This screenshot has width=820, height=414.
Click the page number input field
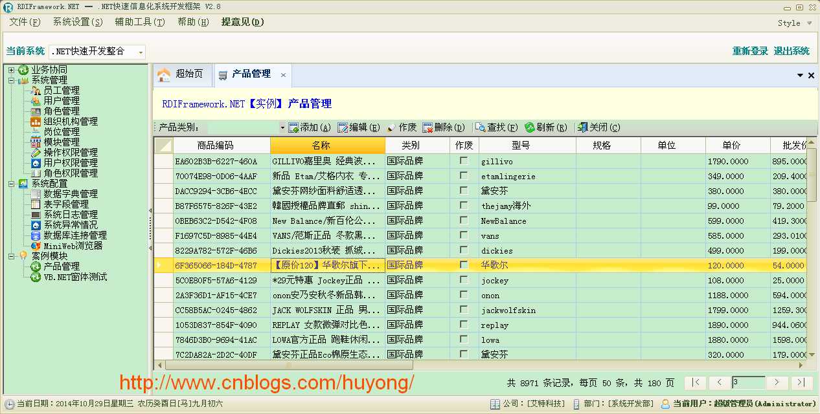(x=749, y=382)
